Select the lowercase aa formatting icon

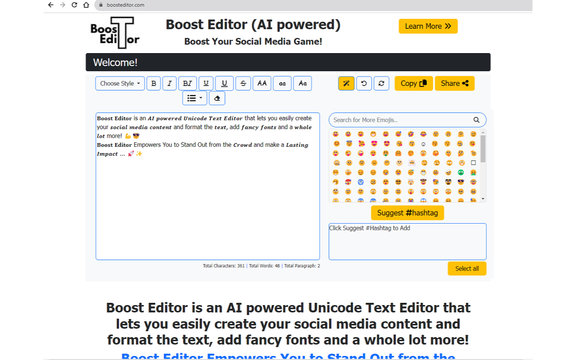click(x=282, y=83)
